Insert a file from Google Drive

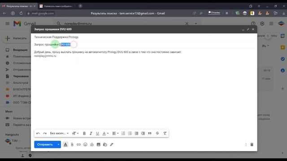click(92, 144)
